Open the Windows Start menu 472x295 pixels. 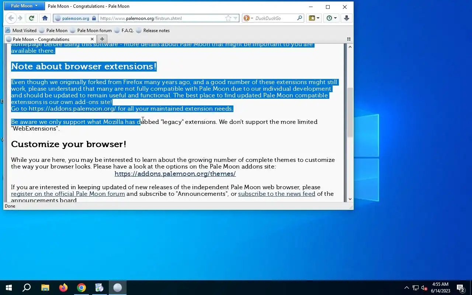pos(9,288)
